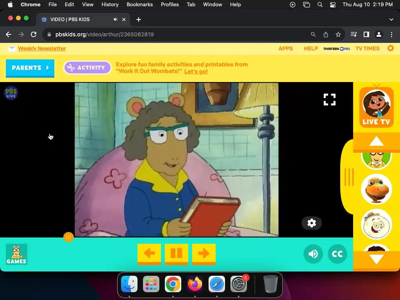Open Launchpad from the Dock
400x300 pixels.
point(151,284)
